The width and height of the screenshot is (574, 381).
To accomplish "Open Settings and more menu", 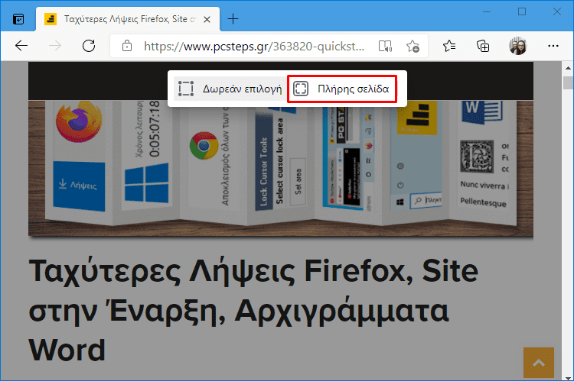I will coord(553,46).
